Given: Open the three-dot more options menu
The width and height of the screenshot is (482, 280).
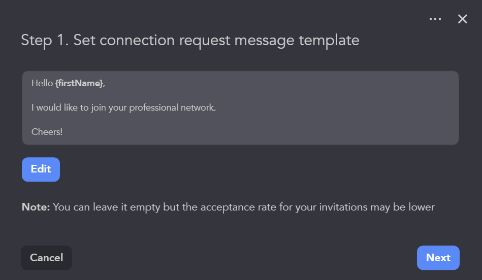Looking at the screenshot, I should coord(435,19).
